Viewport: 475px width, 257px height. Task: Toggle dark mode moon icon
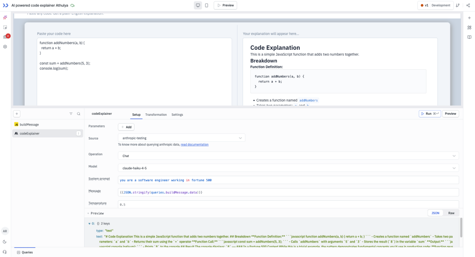click(5, 242)
